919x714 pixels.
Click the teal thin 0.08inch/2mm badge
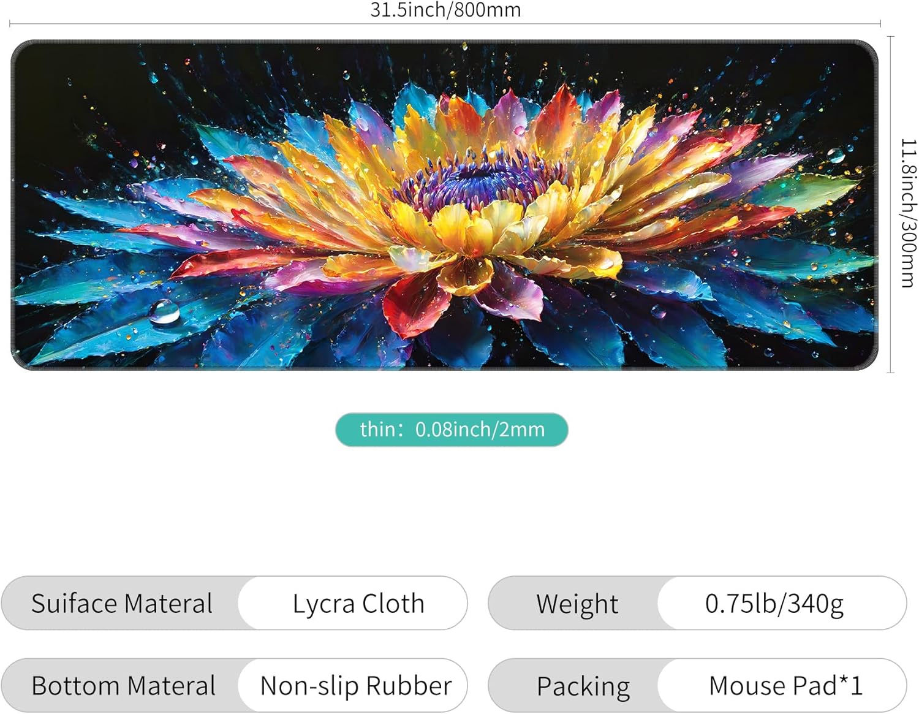452,430
